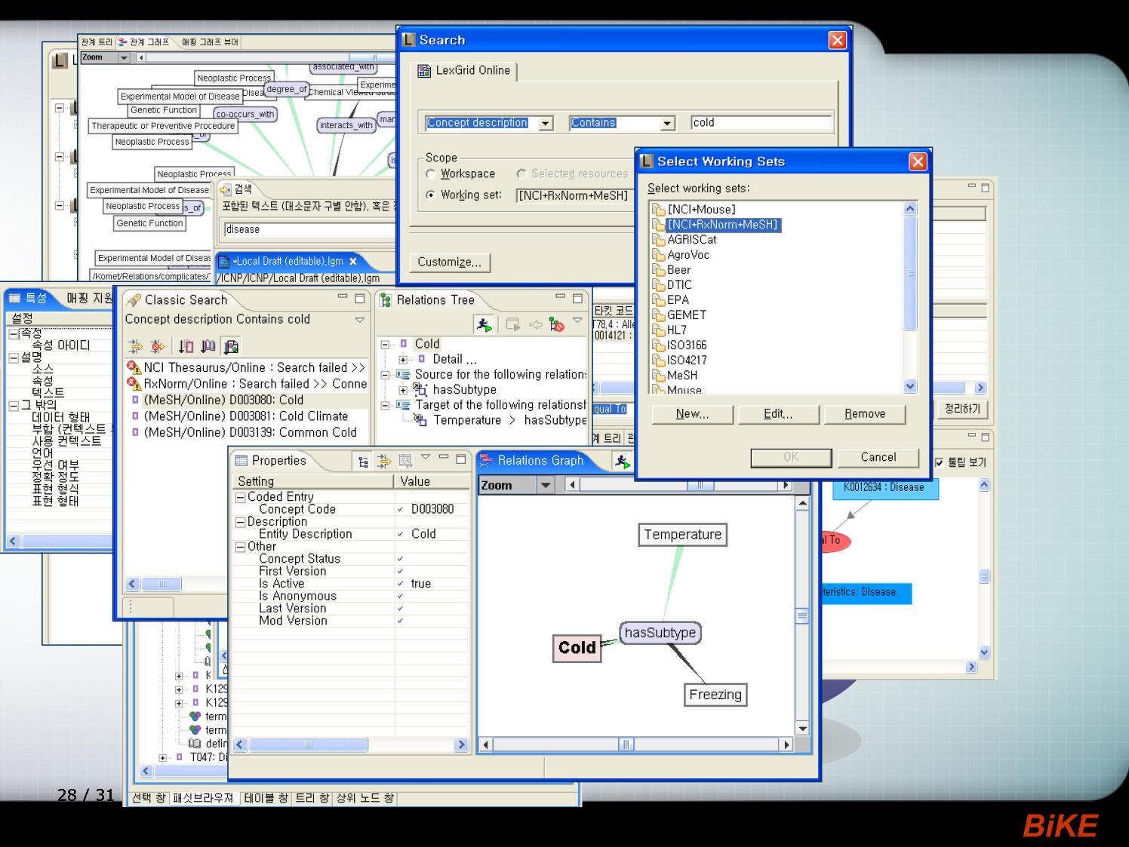The image size is (1129, 847).
Task: Click cold search text field
Action: click(x=761, y=123)
